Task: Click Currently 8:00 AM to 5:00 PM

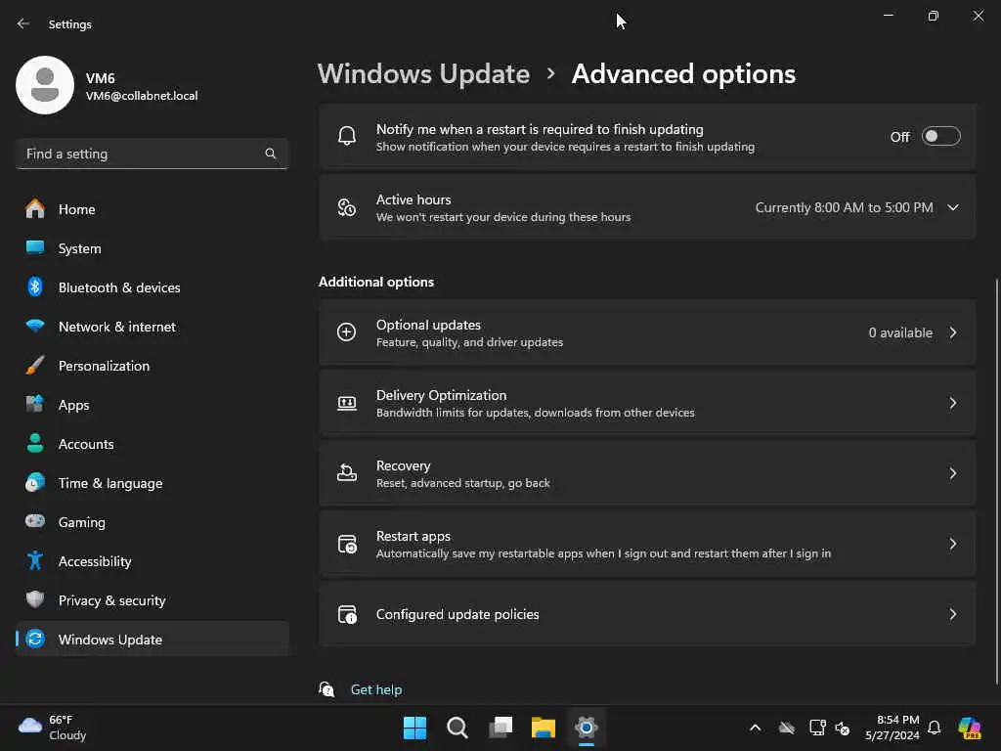Action: pos(844,207)
